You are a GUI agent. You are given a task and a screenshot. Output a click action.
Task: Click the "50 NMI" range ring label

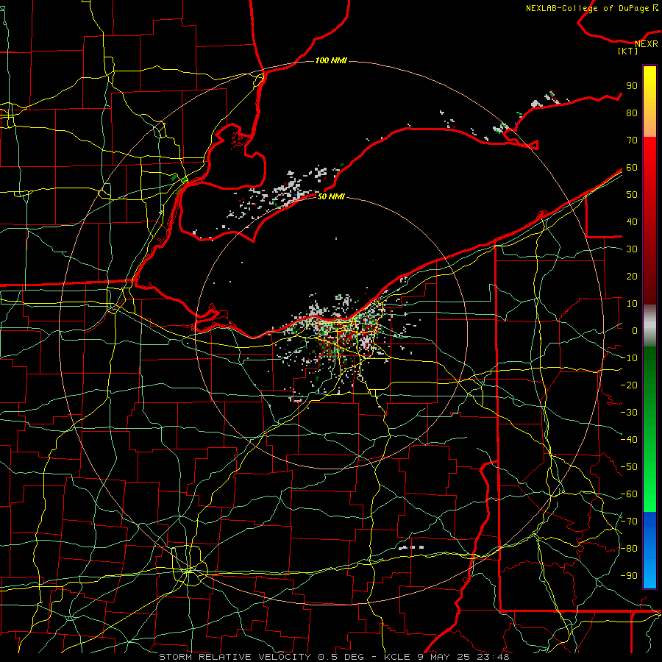click(331, 196)
